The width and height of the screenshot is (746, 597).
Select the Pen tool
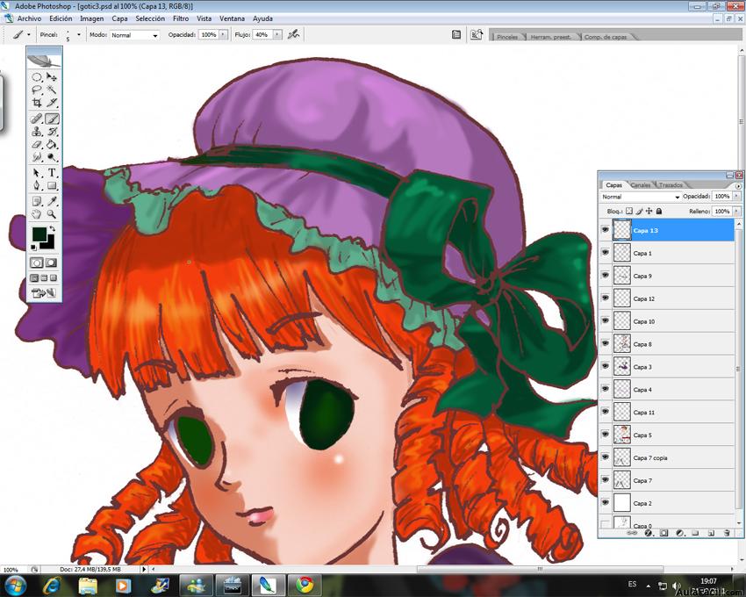point(37,185)
